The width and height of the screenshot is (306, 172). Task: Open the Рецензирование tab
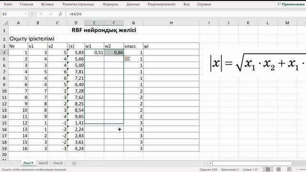click(x=162, y=4)
